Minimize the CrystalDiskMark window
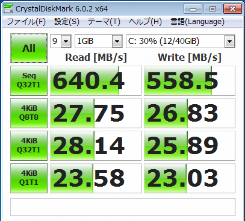245x221 pixels. pyautogui.click(x=193, y=9)
